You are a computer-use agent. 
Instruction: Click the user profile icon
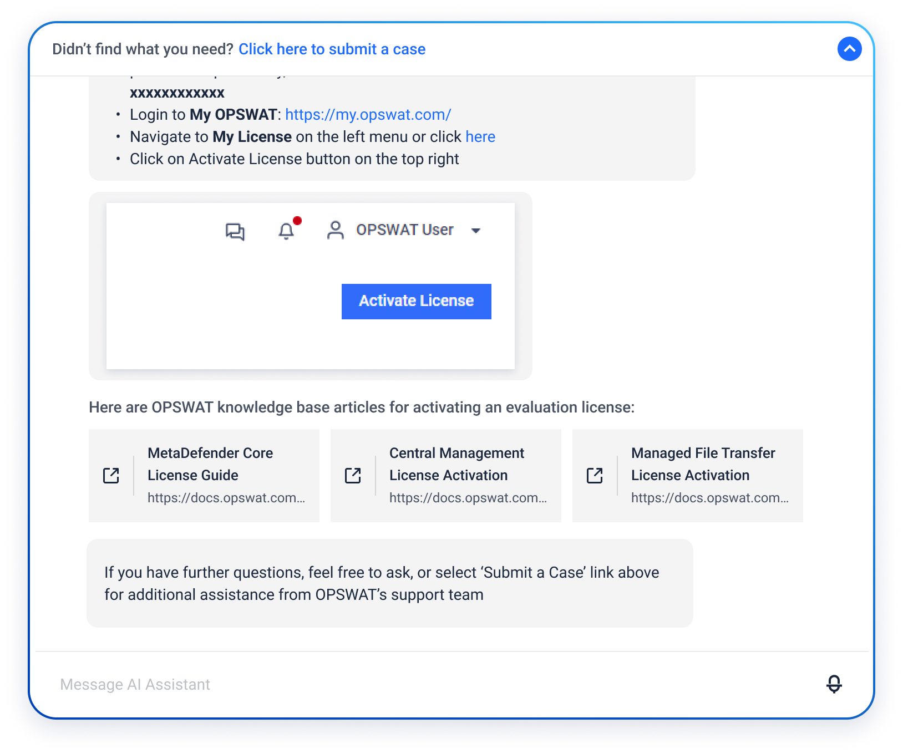pyautogui.click(x=335, y=230)
